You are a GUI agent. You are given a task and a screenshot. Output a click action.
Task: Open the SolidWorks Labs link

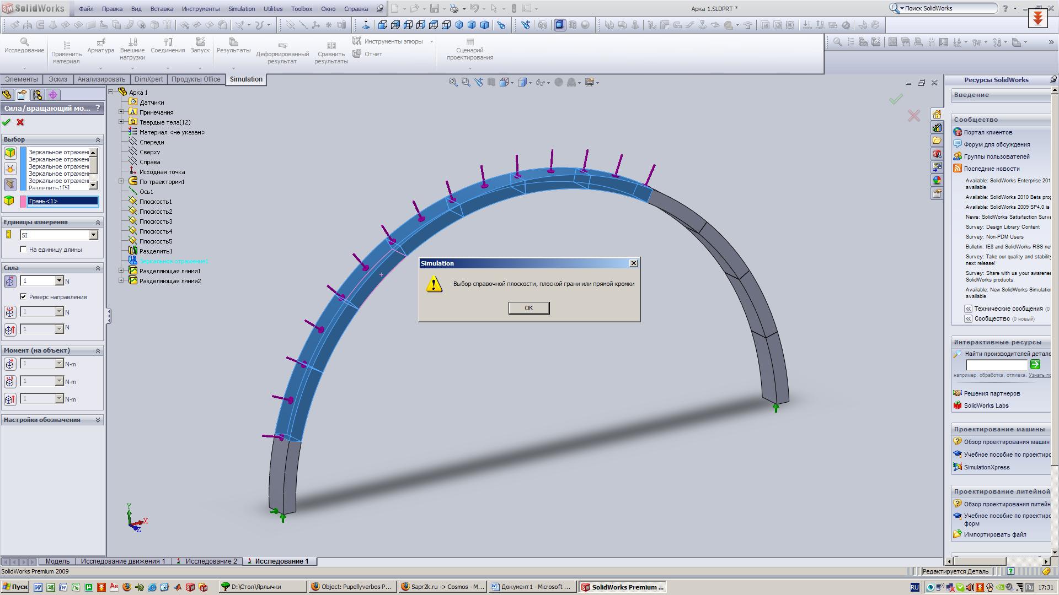[986, 405]
